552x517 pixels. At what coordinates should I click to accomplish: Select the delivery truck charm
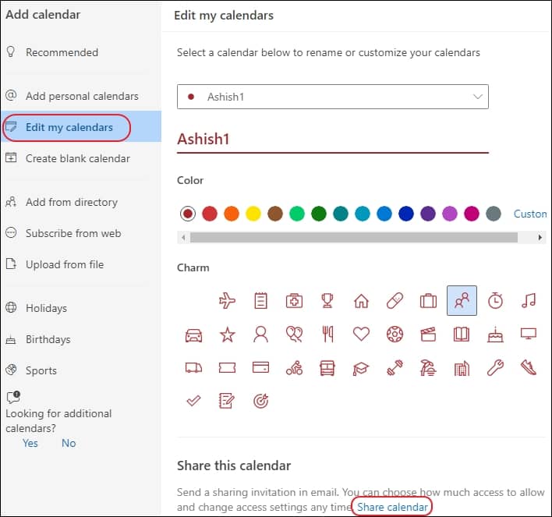pos(193,368)
